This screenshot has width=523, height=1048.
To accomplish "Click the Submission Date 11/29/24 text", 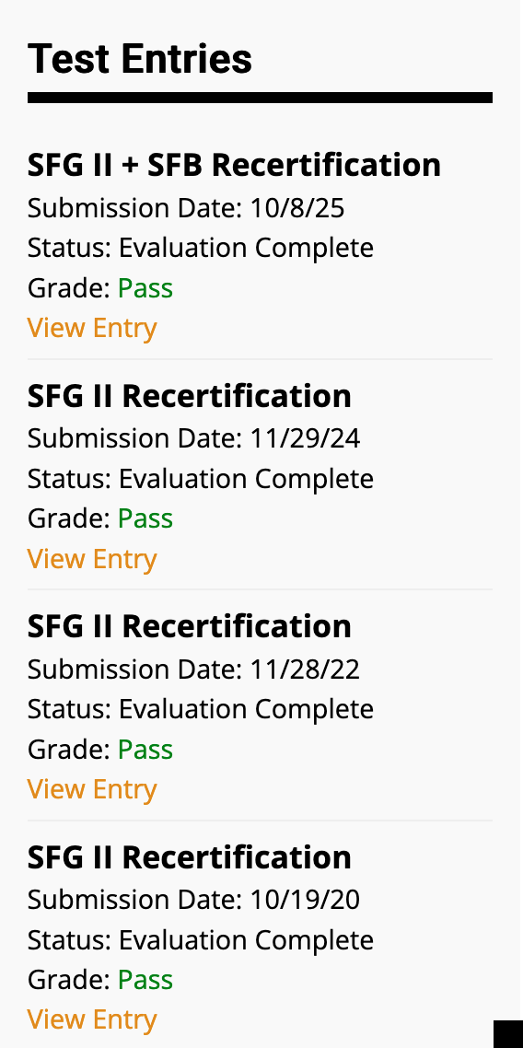I will click(193, 439).
